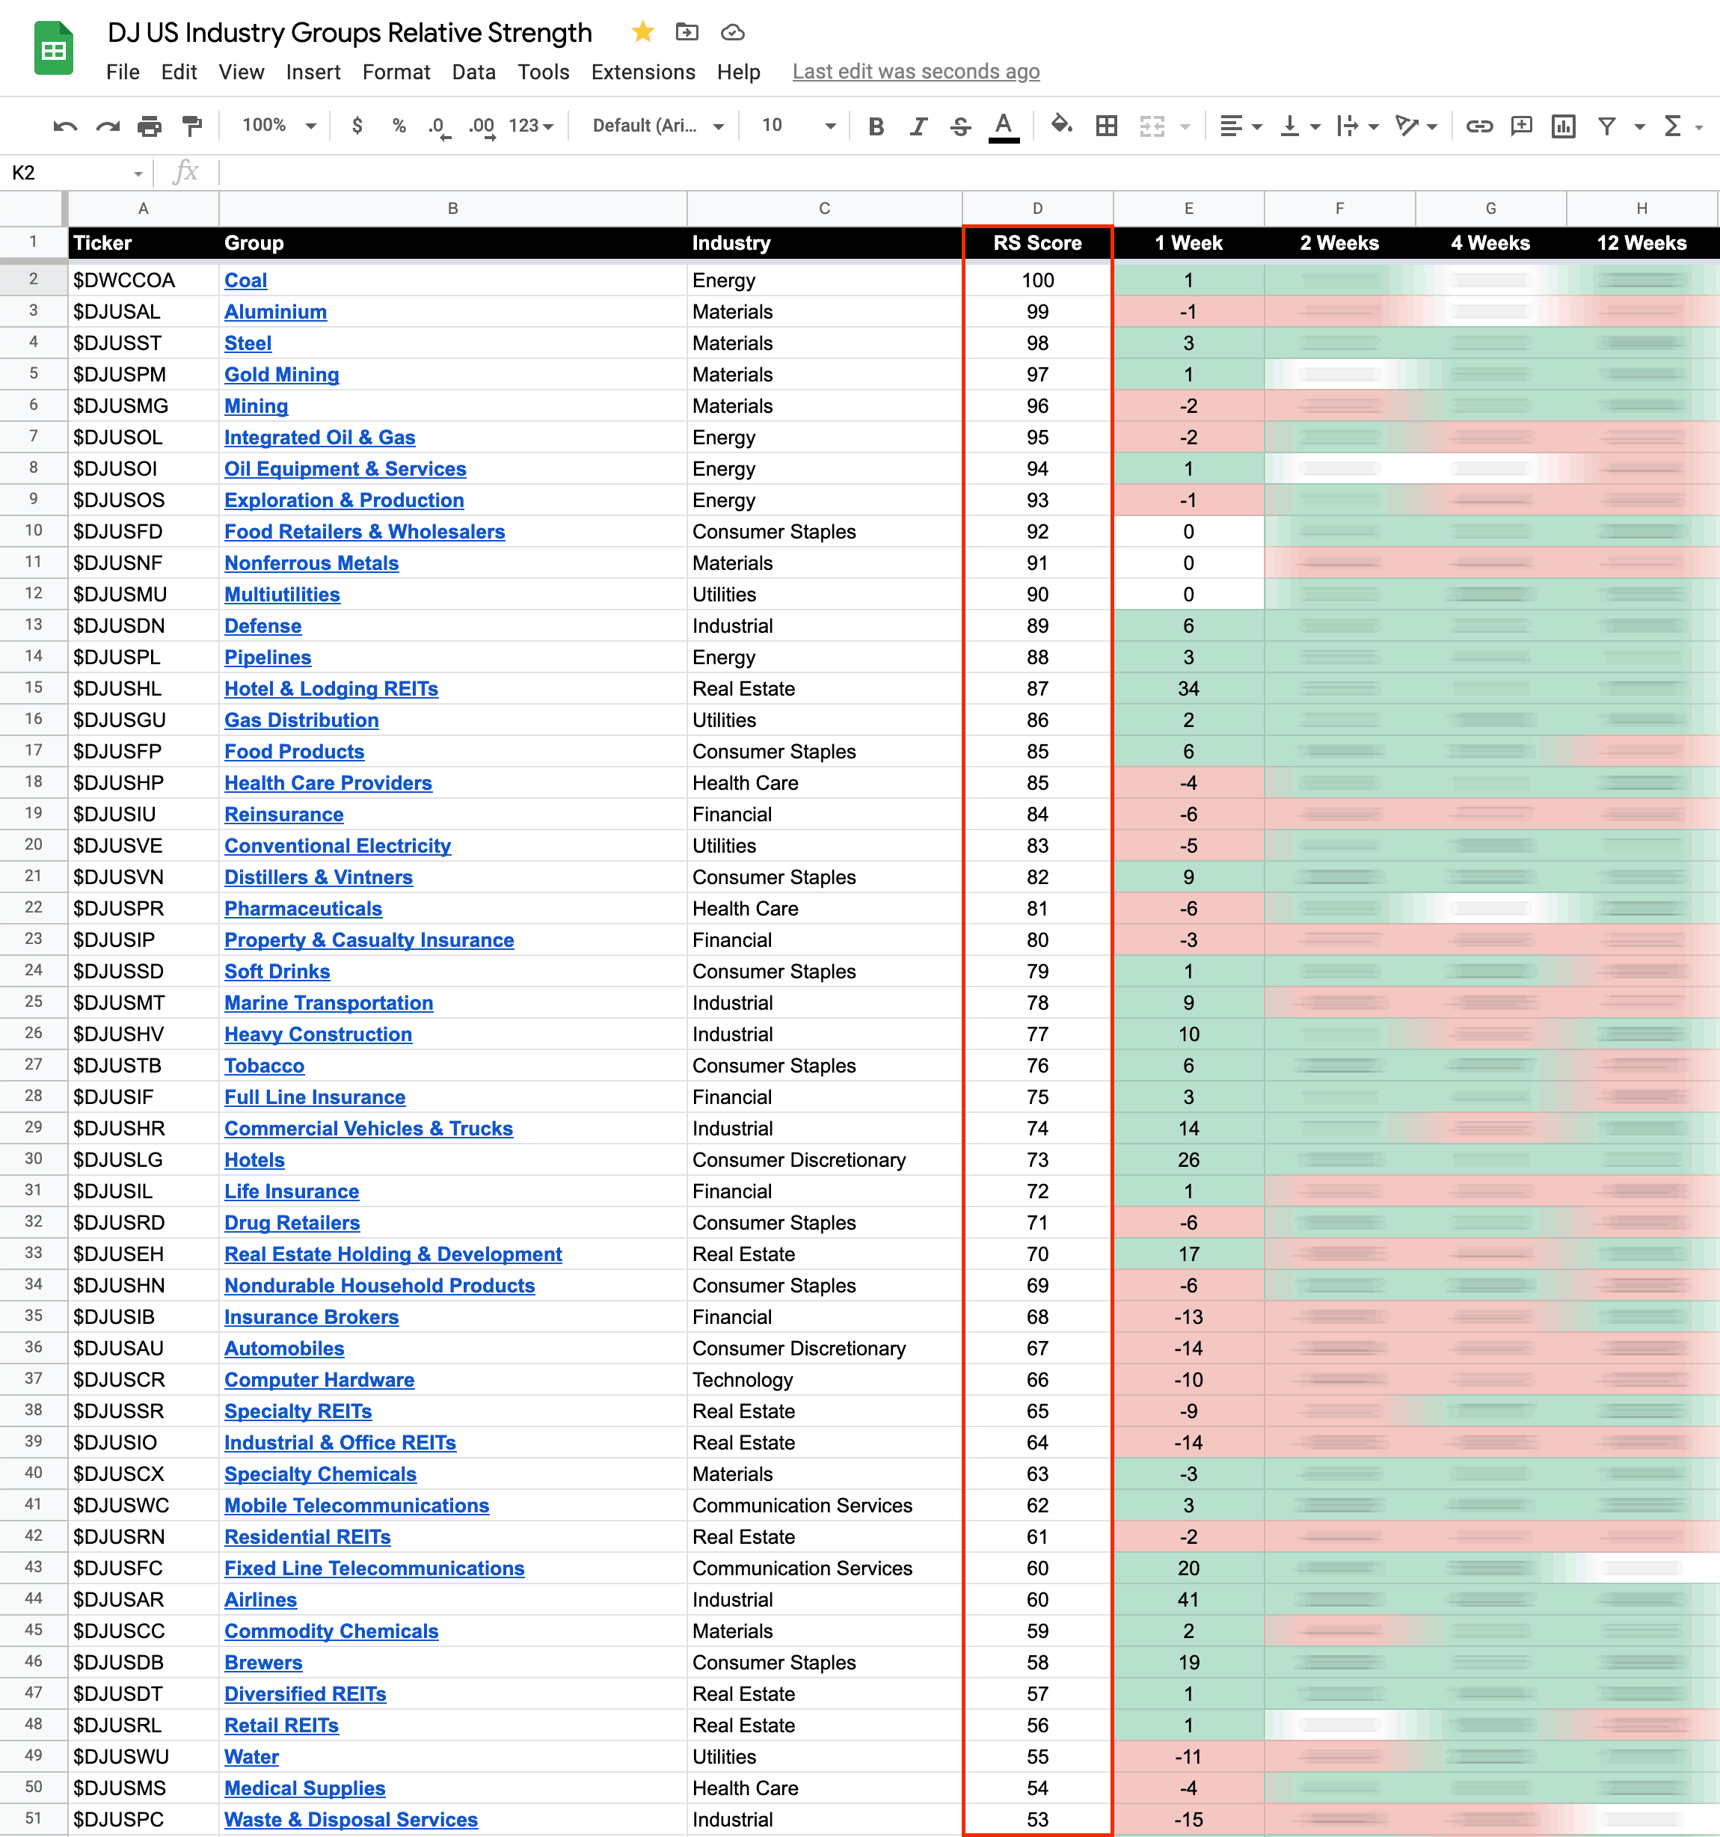Click the Star document icon
The width and height of the screenshot is (1720, 1837).
643,32
